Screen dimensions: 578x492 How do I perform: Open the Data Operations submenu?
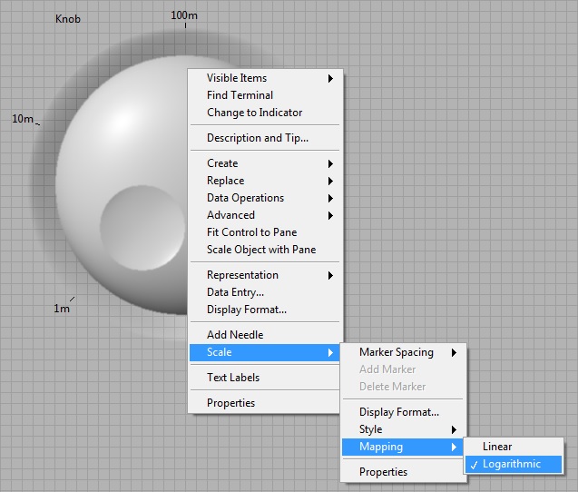pyautogui.click(x=265, y=198)
